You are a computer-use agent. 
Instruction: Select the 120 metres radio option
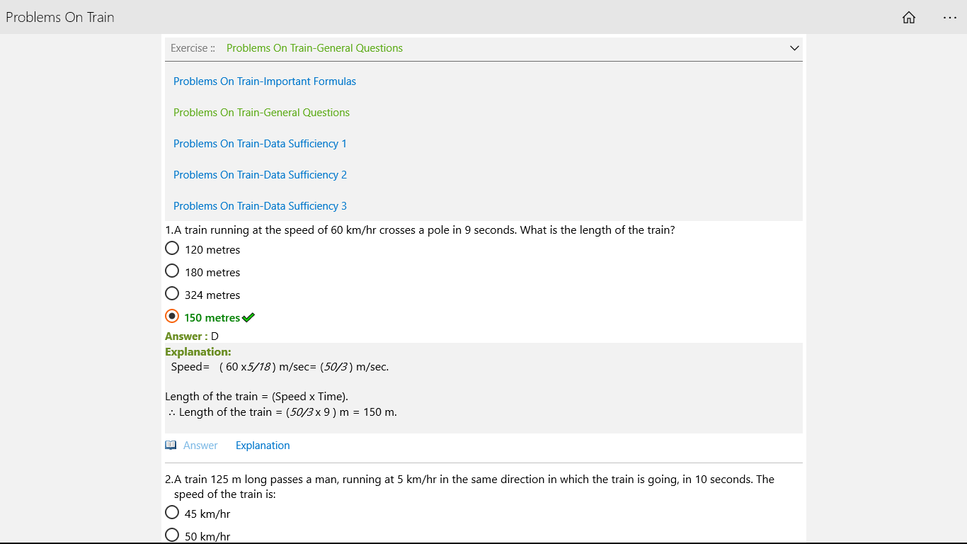[172, 249]
